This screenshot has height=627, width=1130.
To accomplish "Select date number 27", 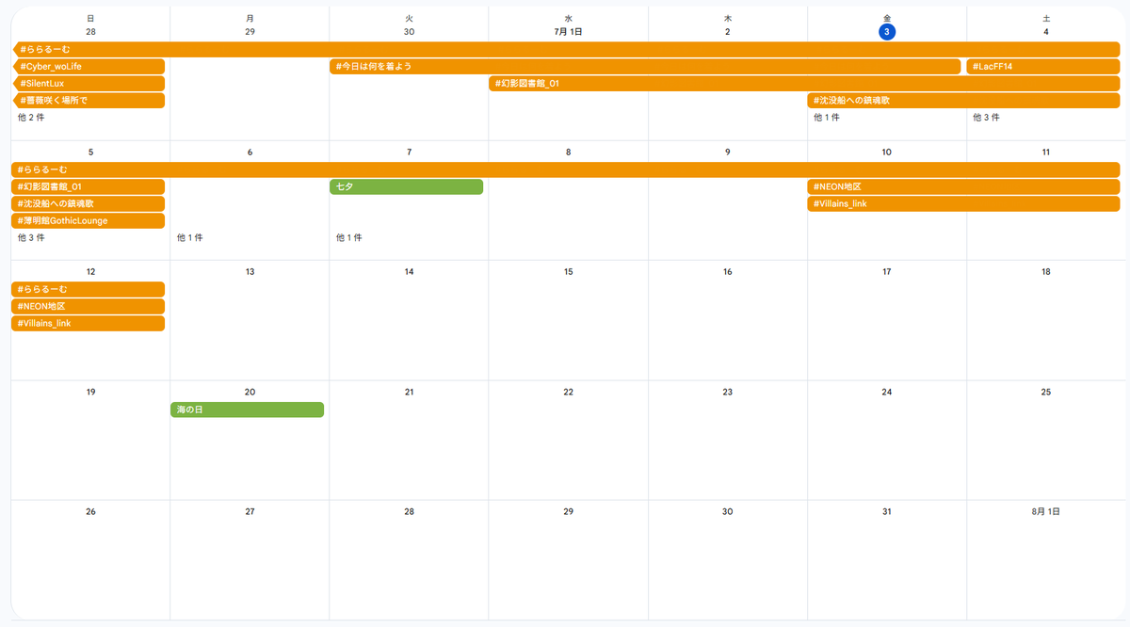I will [x=250, y=512].
